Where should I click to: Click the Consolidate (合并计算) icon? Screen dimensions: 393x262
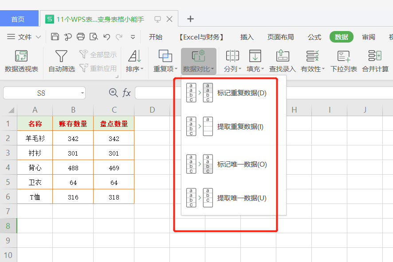[375, 56]
